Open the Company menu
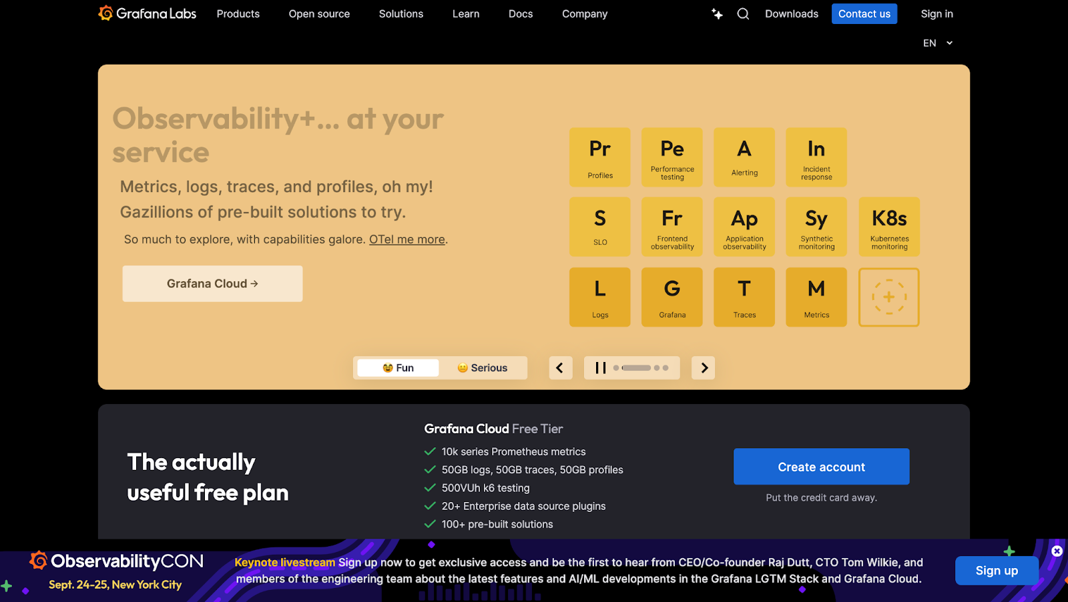1068x602 pixels. click(x=585, y=14)
